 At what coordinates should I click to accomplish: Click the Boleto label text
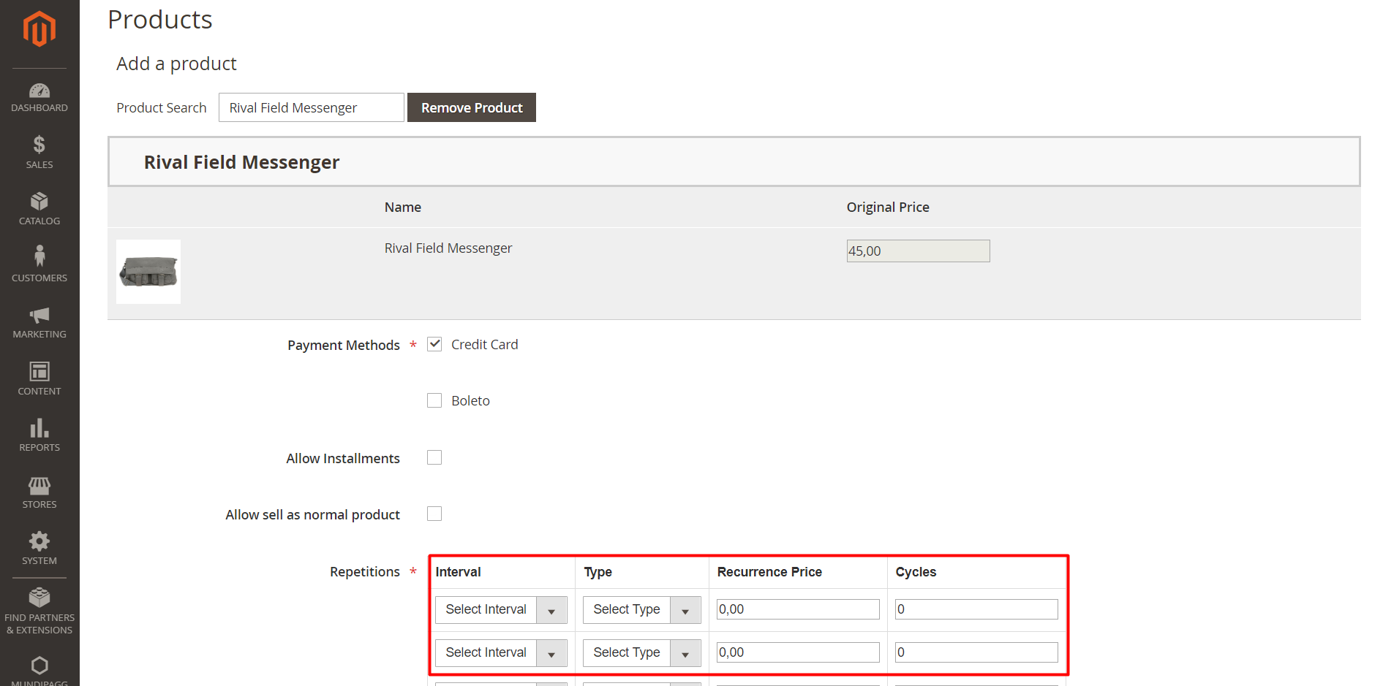click(x=470, y=401)
